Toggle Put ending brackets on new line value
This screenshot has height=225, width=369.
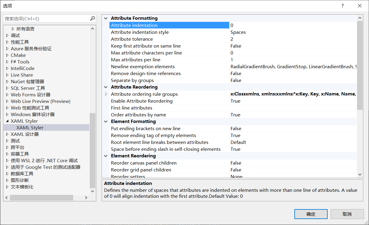click(293, 129)
